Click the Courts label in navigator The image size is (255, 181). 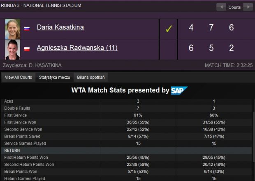[234, 7]
